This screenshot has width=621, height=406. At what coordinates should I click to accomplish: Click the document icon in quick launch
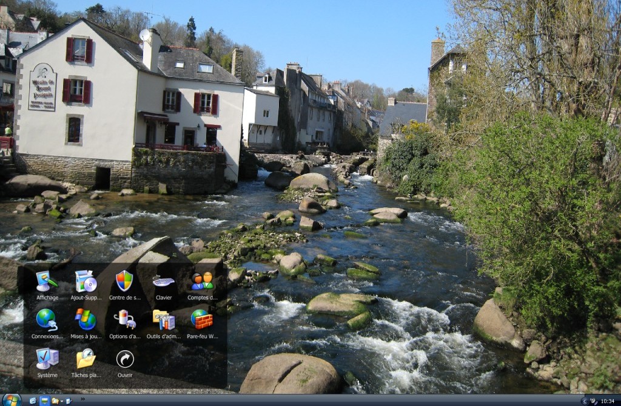coord(68,401)
